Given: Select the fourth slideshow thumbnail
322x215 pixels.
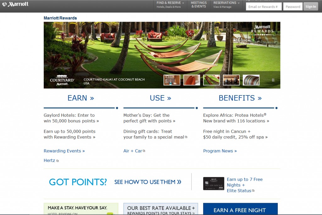Looking at the screenshot, I should pos(231,80).
